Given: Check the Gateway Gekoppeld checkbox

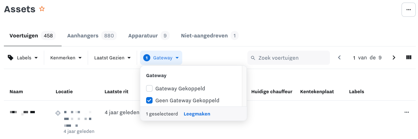Looking at the screenshot, I should 149,88.
